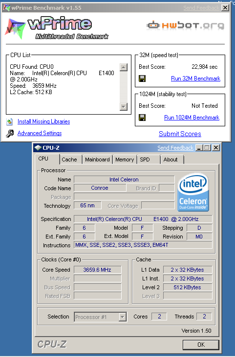This screenshot has height=357, width=235.
Task: Click the Threads value '2'
Action: tap(204, 317)
